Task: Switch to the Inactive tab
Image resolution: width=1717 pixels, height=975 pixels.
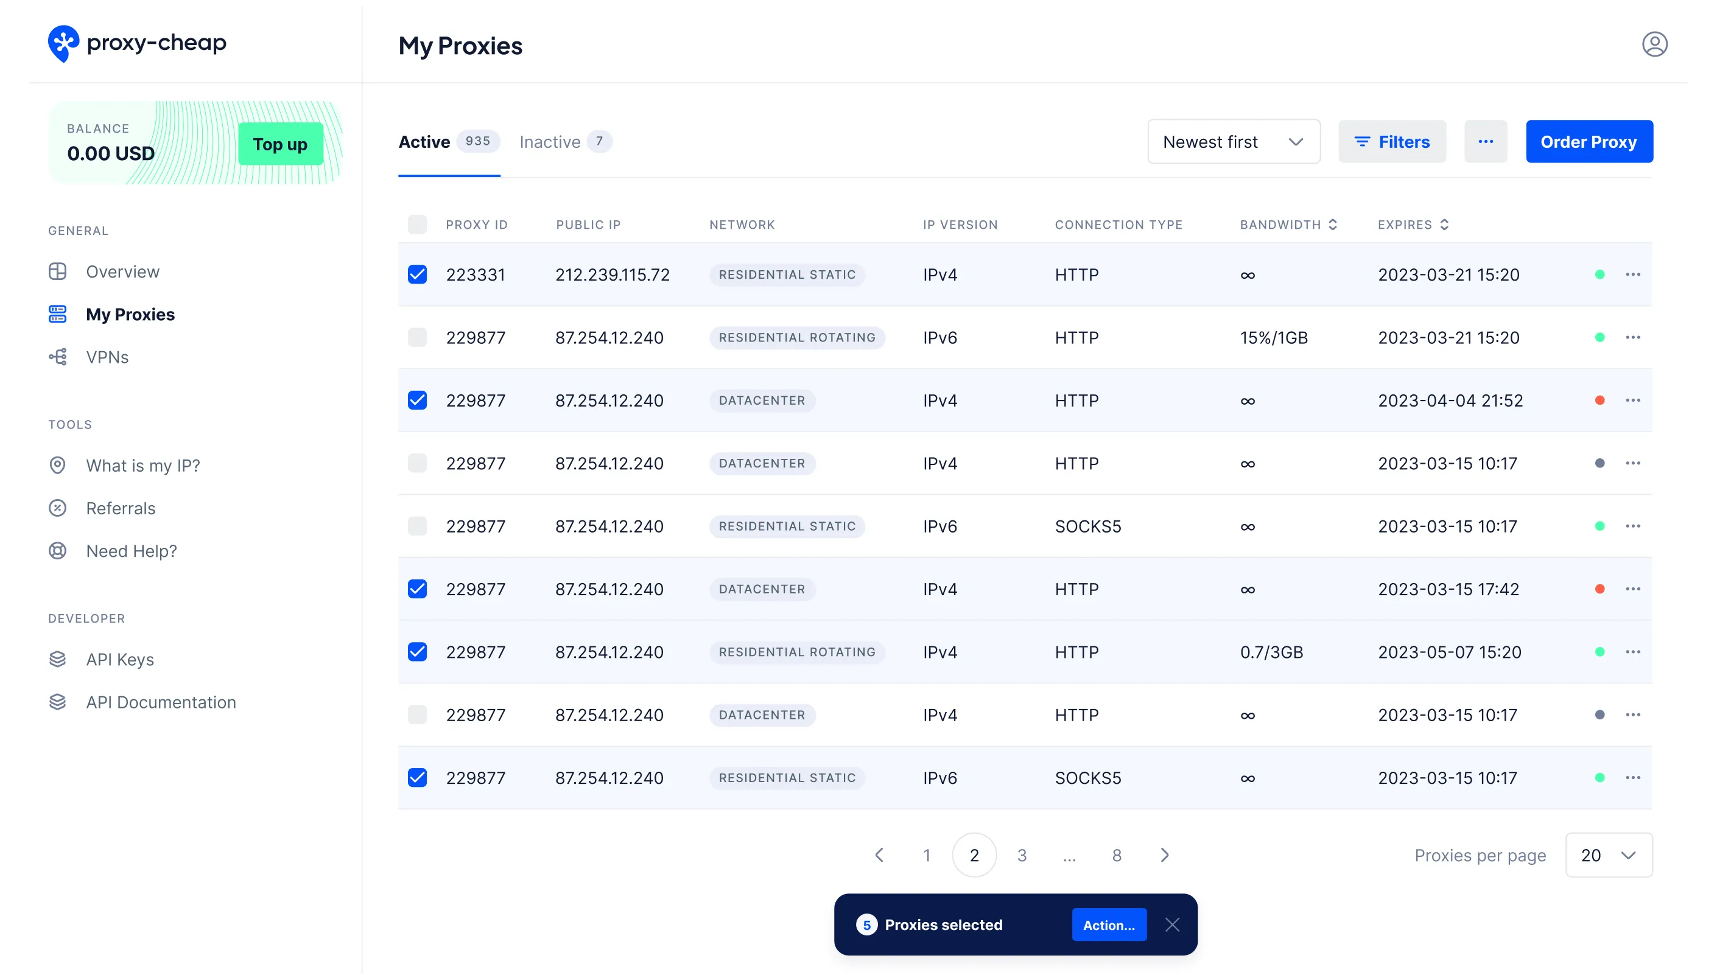Action: [x=549, y=141]
